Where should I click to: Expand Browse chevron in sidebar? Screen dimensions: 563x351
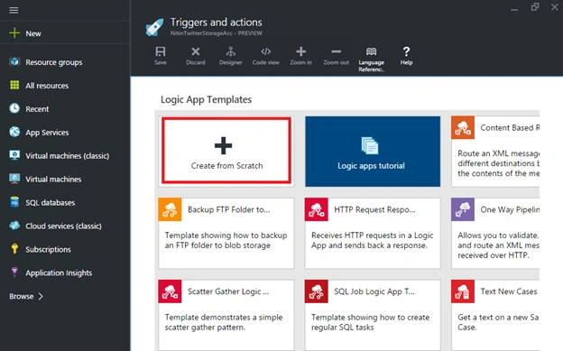(41, 296)
